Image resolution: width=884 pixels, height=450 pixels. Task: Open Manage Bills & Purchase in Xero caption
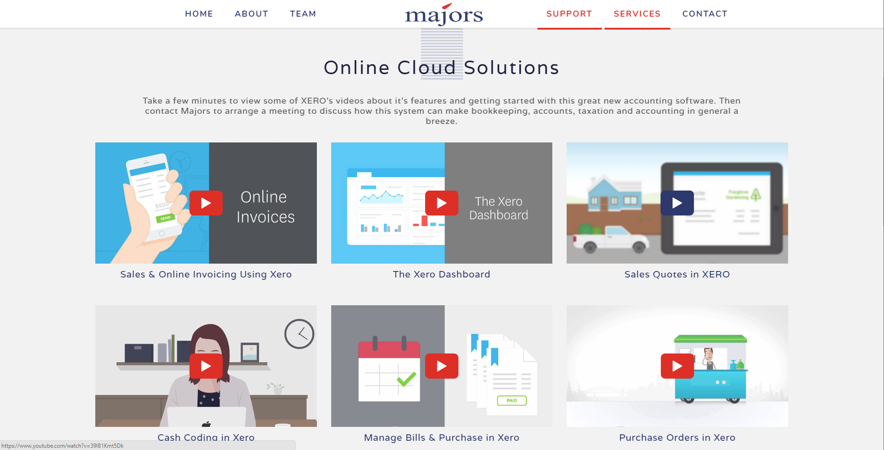pyautogui.click(x=441, y=437)
